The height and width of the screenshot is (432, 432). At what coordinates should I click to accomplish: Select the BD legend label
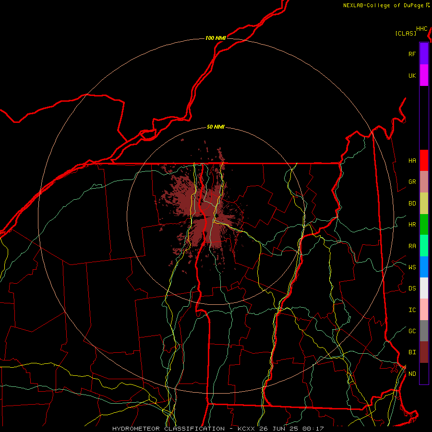(412, 204)
